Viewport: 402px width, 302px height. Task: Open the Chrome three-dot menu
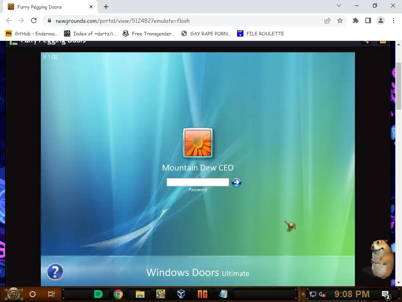pos(393,20)
